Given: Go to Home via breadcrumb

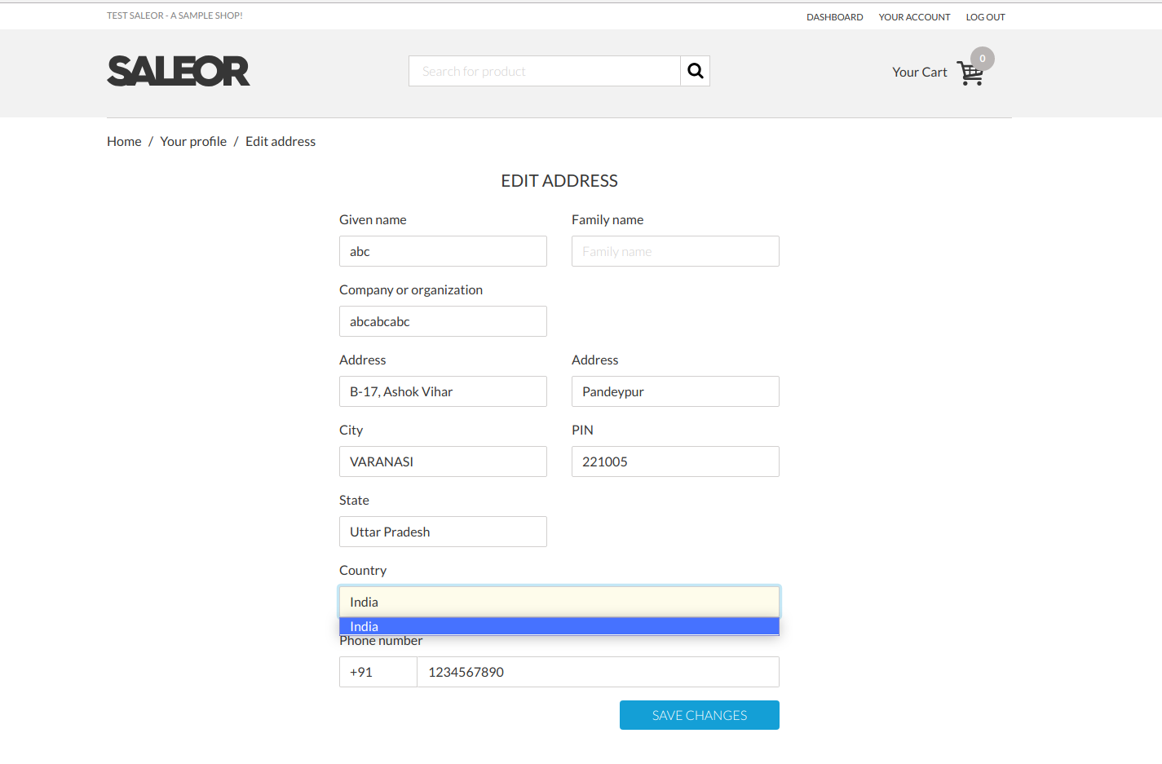Looking at the screenshot, I should (123, 141).
